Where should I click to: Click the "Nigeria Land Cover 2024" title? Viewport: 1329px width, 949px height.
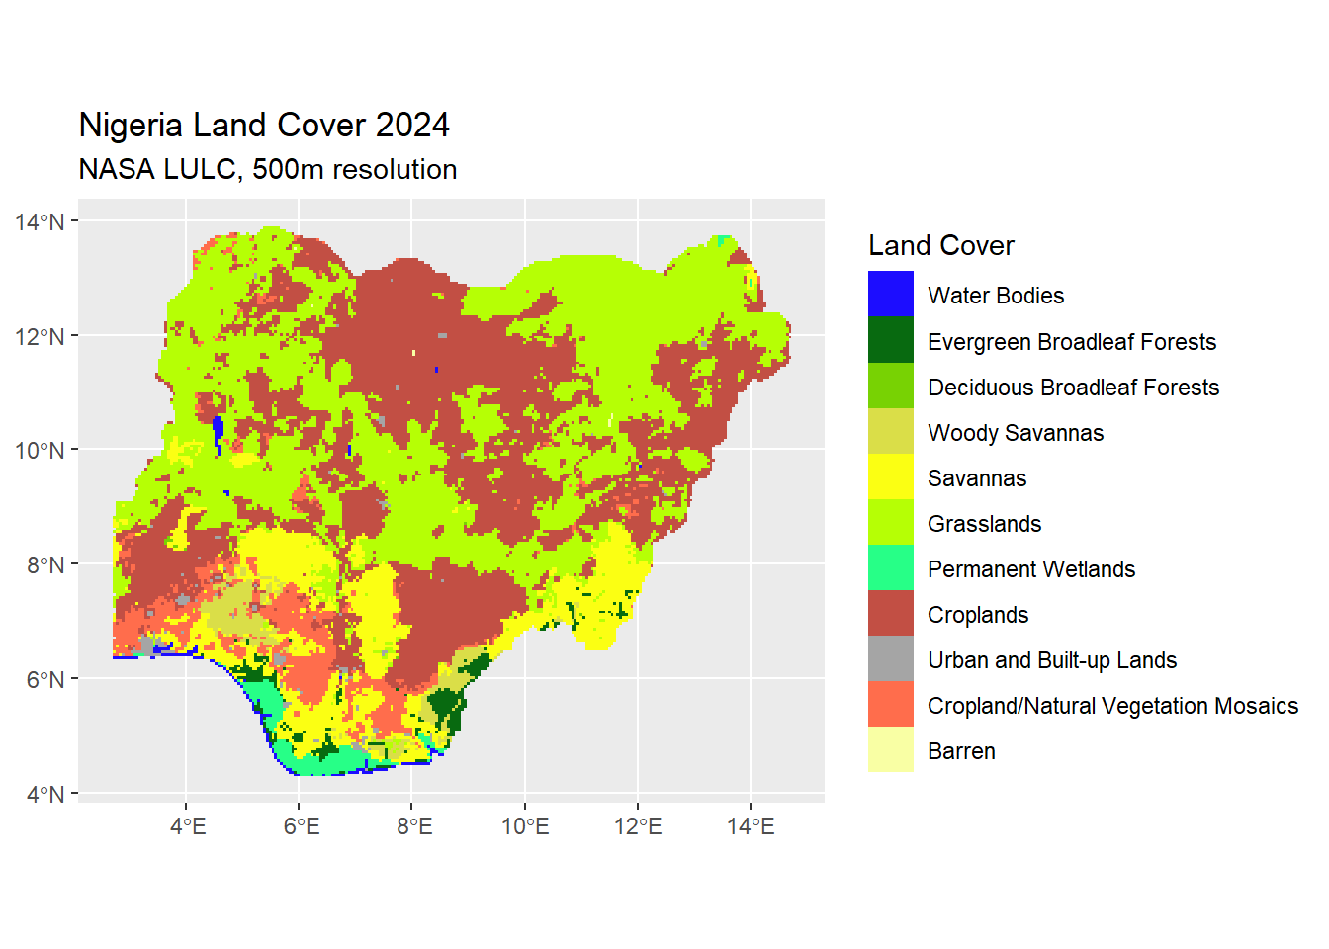(264, 126)
